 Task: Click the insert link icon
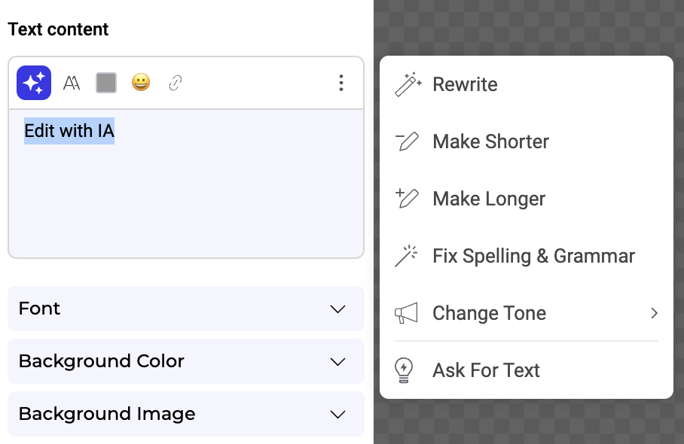point(176,83)
